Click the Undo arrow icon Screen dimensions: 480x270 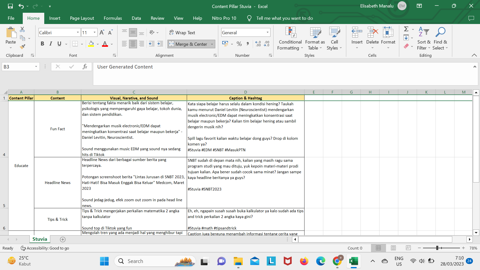21,6
